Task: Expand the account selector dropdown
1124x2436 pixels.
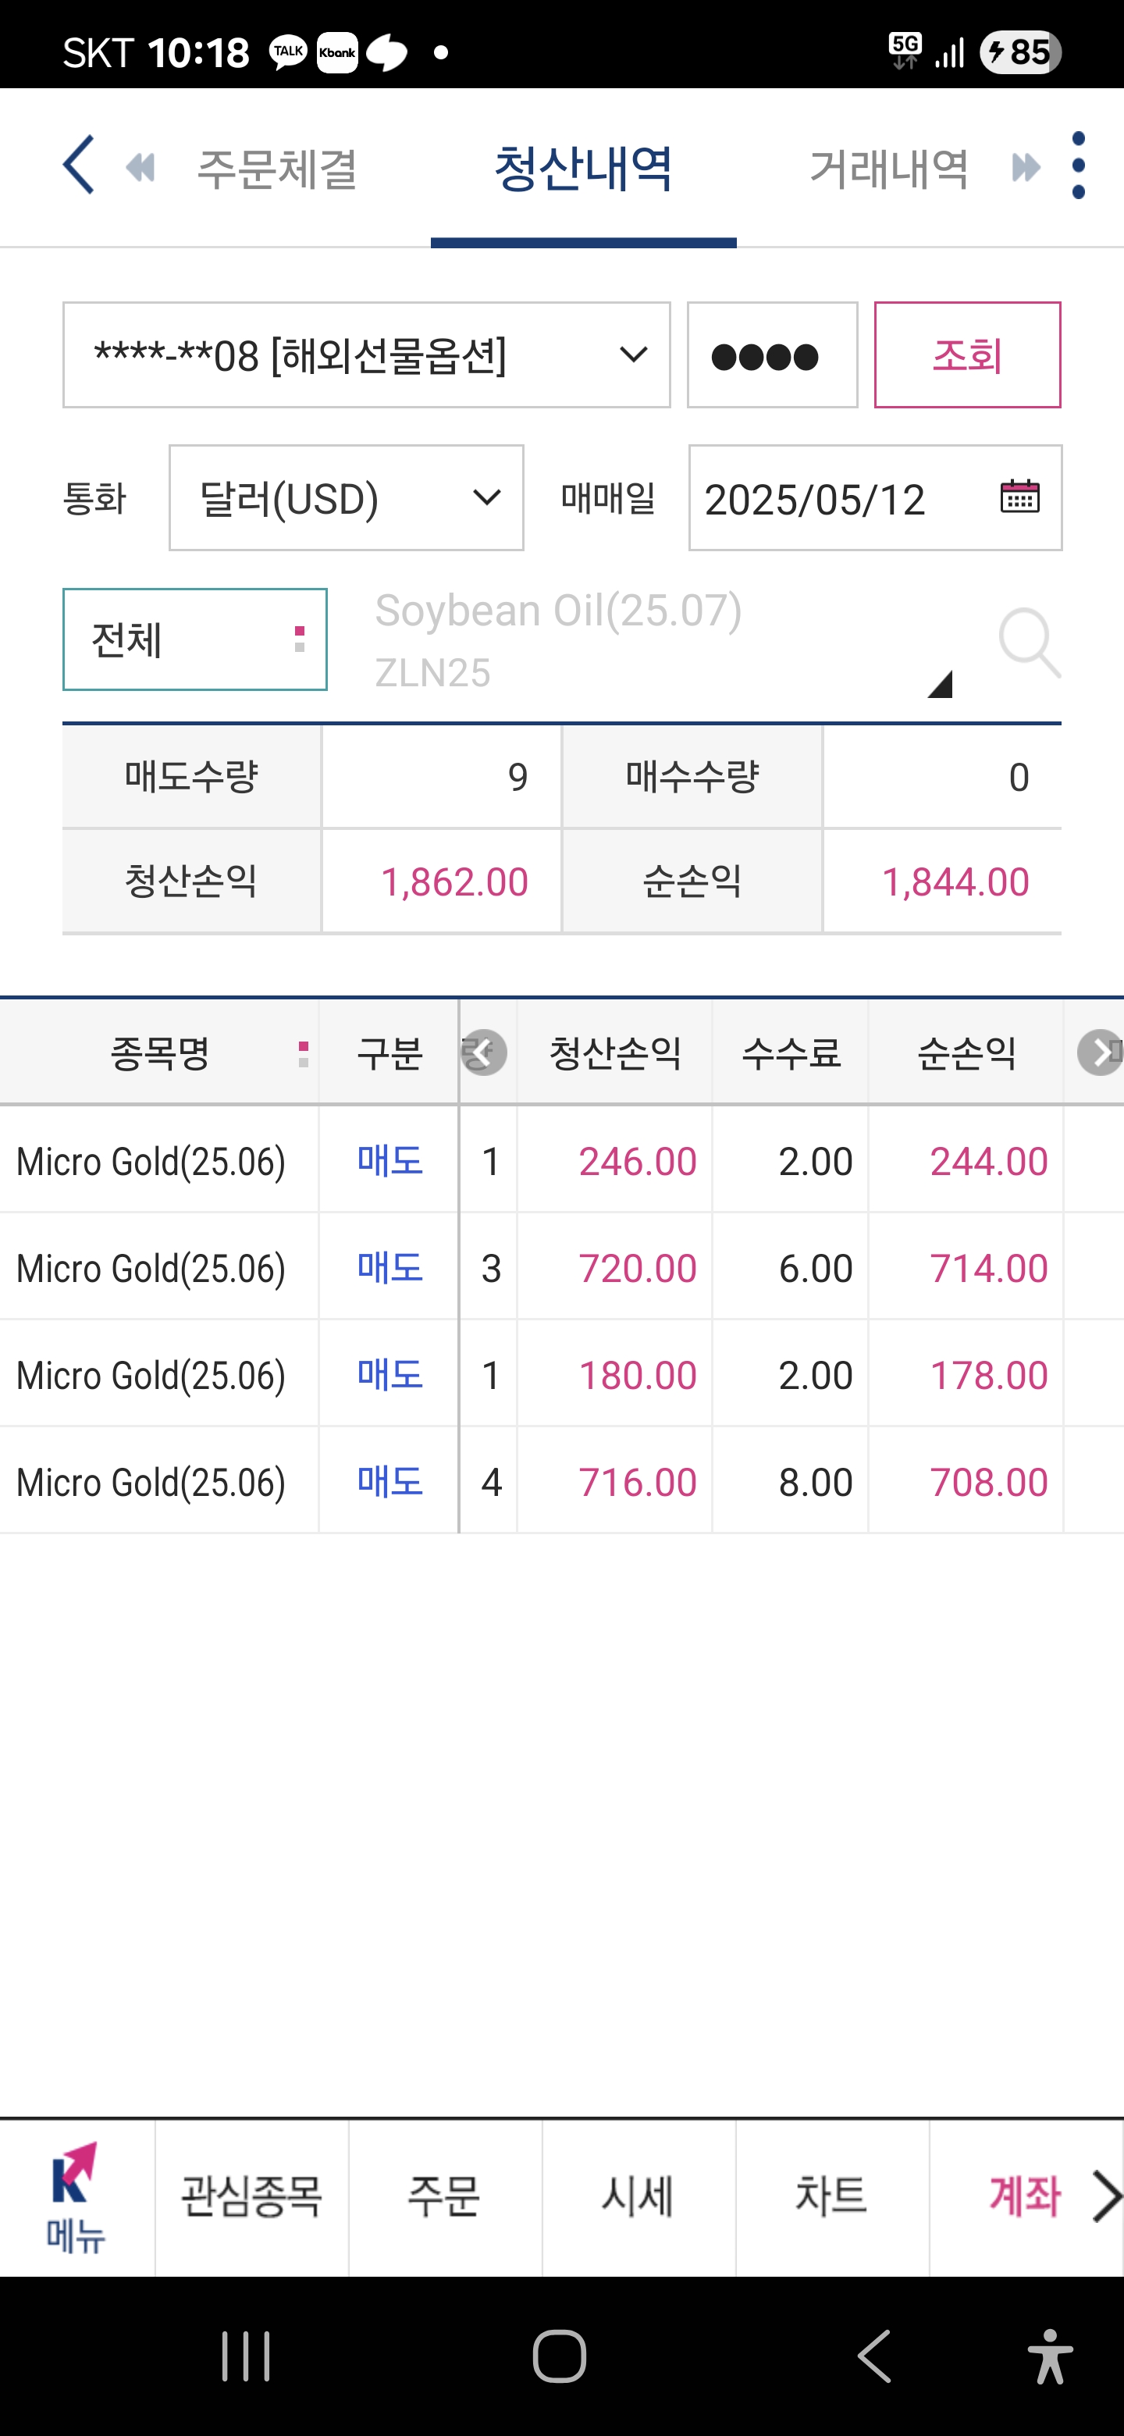Action: pyautogui.click(x=367, y=355)
